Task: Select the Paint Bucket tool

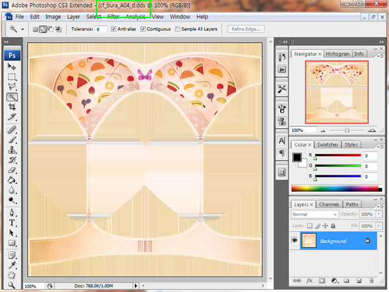Action: [x=12, y=180]
